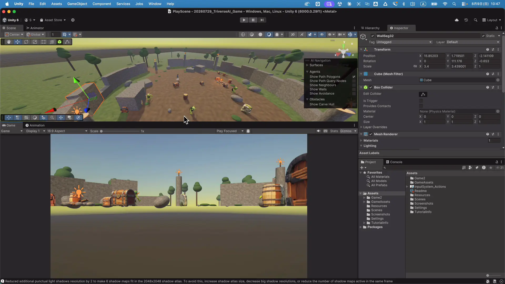Image resolution: width=505 pixels, height=284 pixels.
Task: Switch to the Animator tab
Action: [x=35, y=28]
